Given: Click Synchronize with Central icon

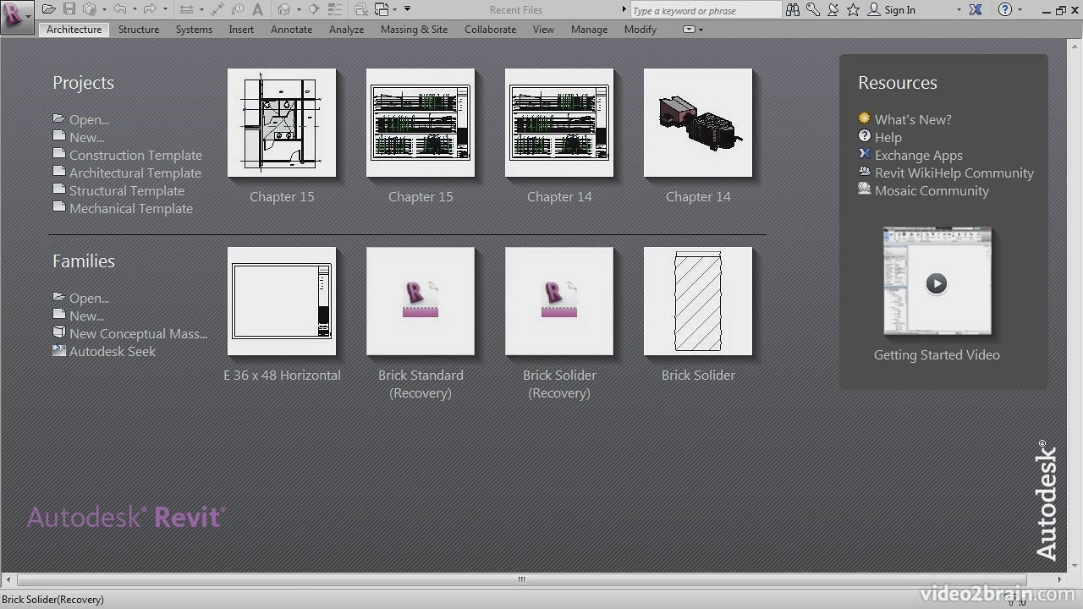Looking at the screenshot, I should pyautogui.click(x=90, y=9).
